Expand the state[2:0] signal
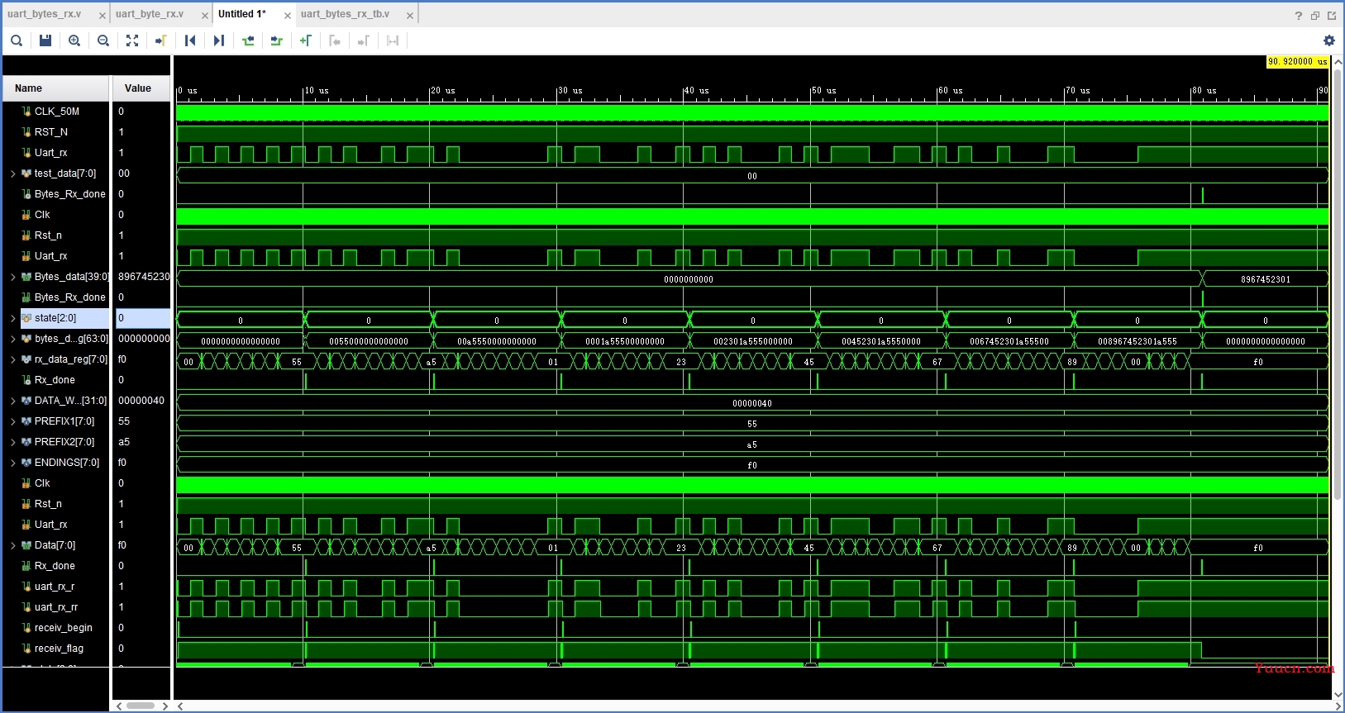The height and width of the screenshot is (713, 1345). click(x=12, y=318)
